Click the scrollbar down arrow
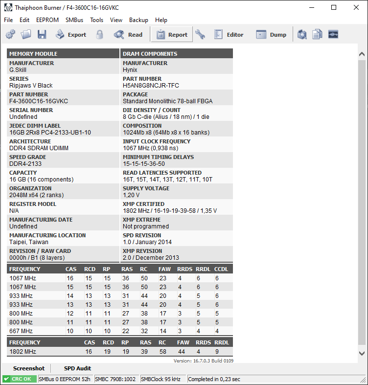 362,353
